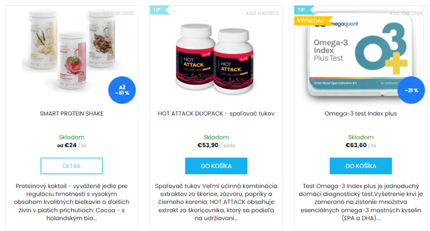Screen dimensions: 430x231
Task: Click the SMART PROTEIN SHAKE product title
Action: pos(71,114)
